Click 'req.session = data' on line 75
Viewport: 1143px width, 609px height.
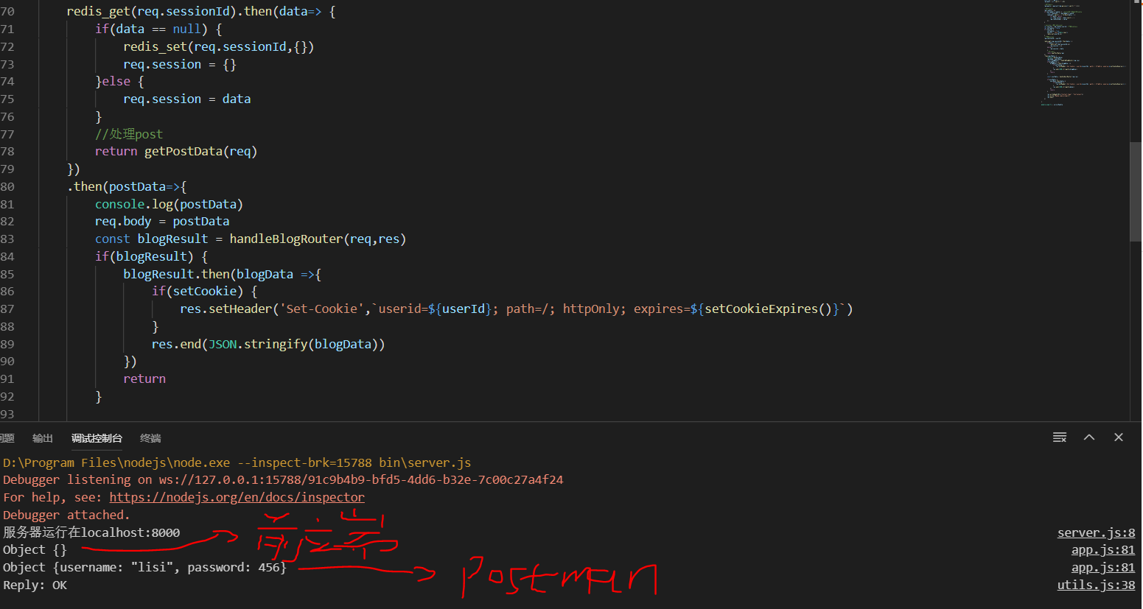[187, 99]
